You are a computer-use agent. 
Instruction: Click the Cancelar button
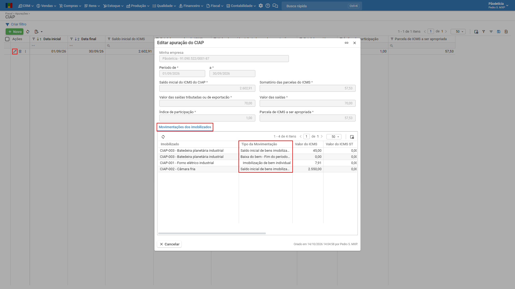coord(169,244)
